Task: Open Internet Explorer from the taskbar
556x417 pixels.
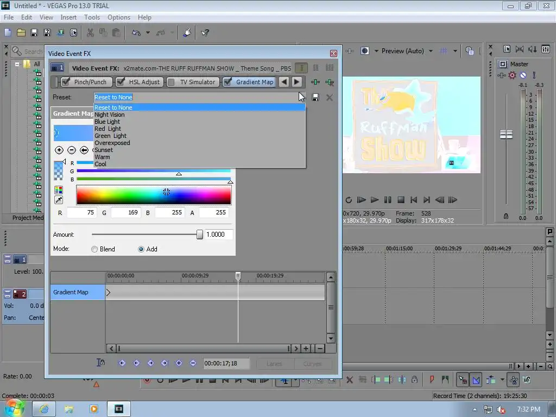Action: click(44, 409)
